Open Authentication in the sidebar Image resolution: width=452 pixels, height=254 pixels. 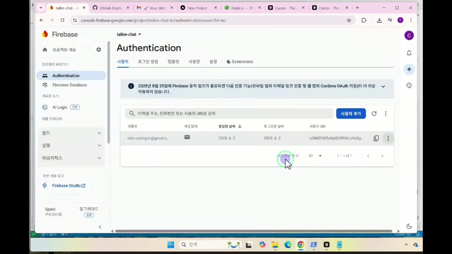coord(71,76)
